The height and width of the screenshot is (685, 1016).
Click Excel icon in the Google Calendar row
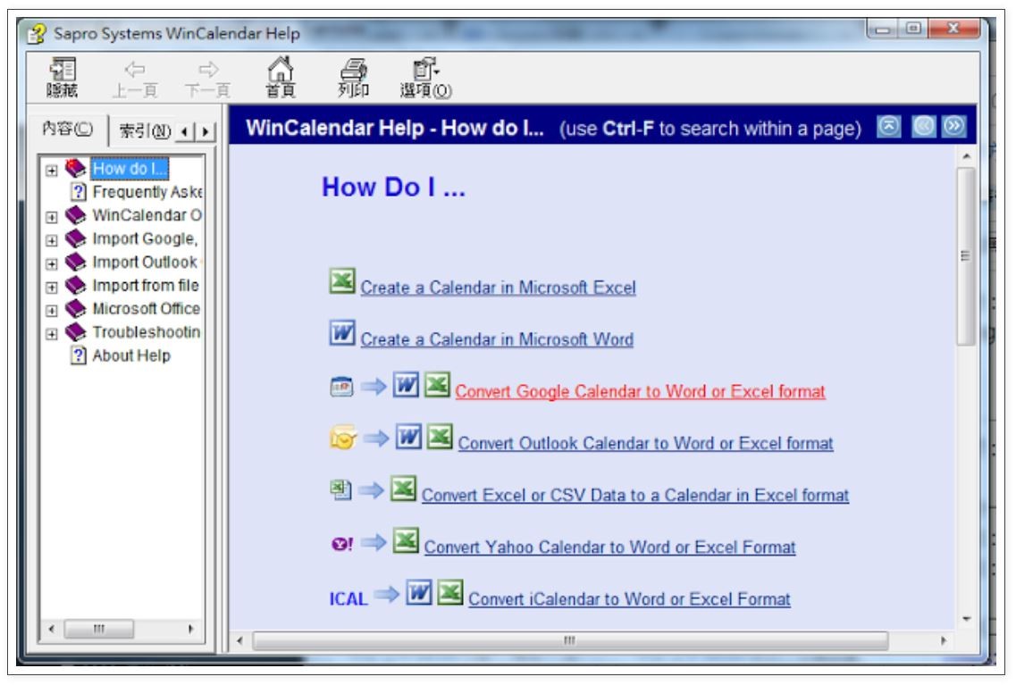point(437,385)
